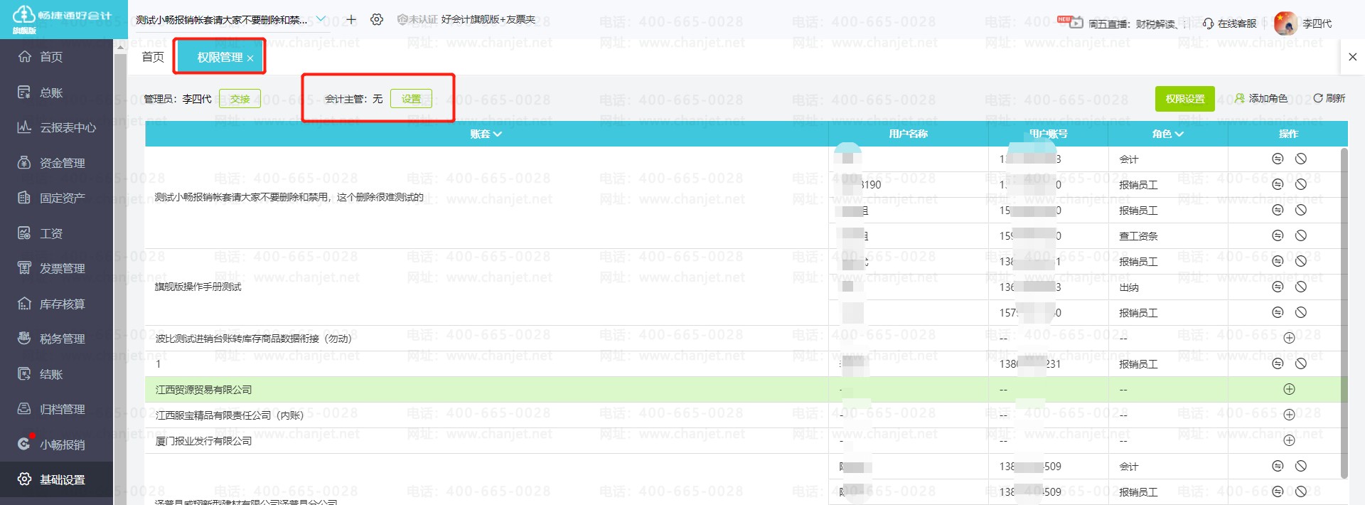The width and height of the screenshot is (1365, 505).
Task: Click the plus icon to add account set
Action: pos(351,20)
